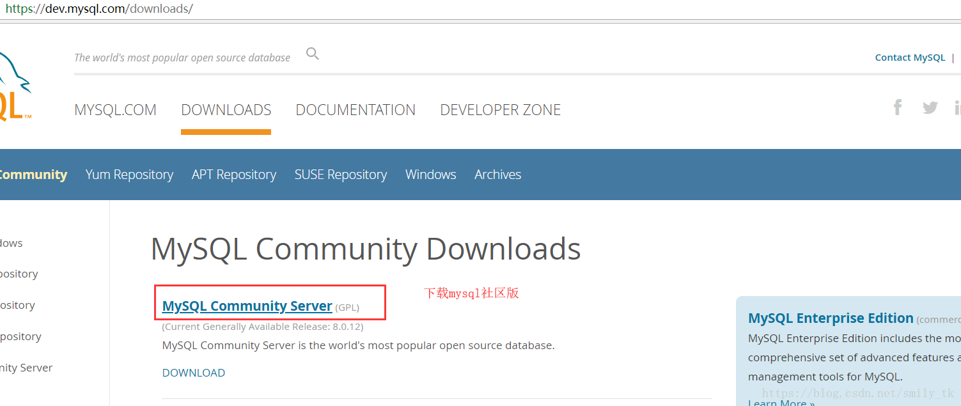Go to the DOCUMENTATION section

pos(355,110)
